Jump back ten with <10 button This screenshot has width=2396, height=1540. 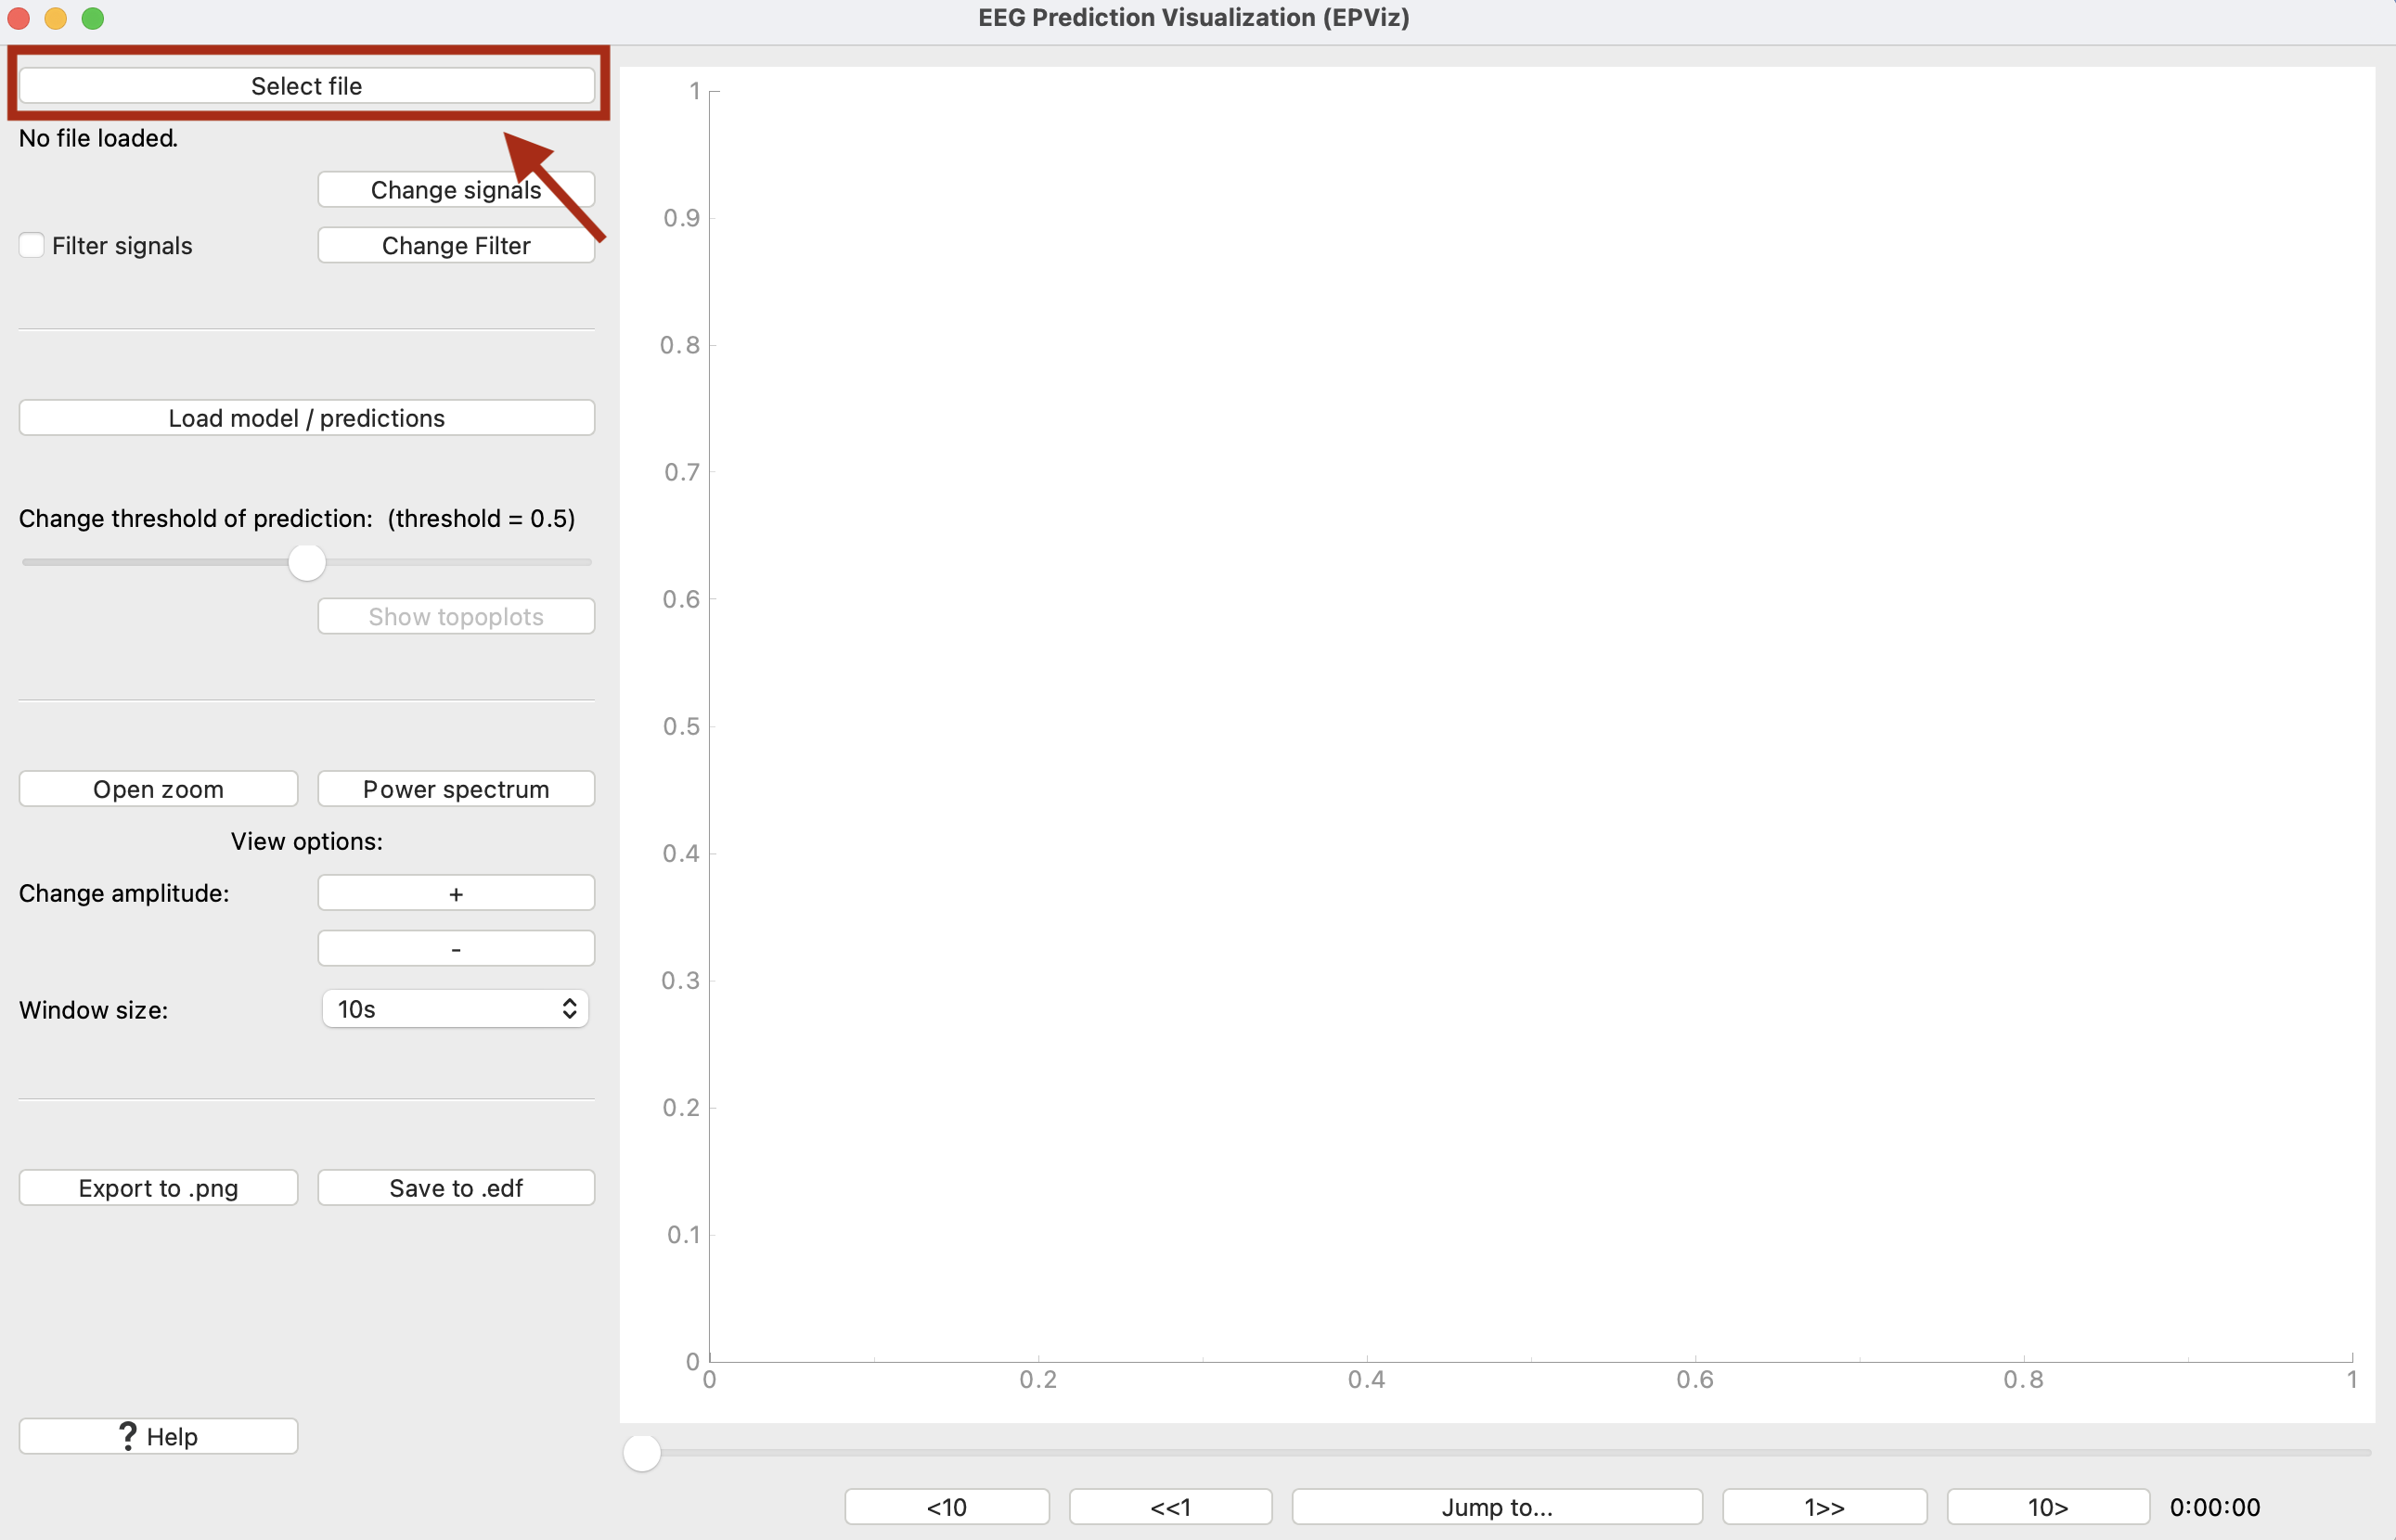946,1507
